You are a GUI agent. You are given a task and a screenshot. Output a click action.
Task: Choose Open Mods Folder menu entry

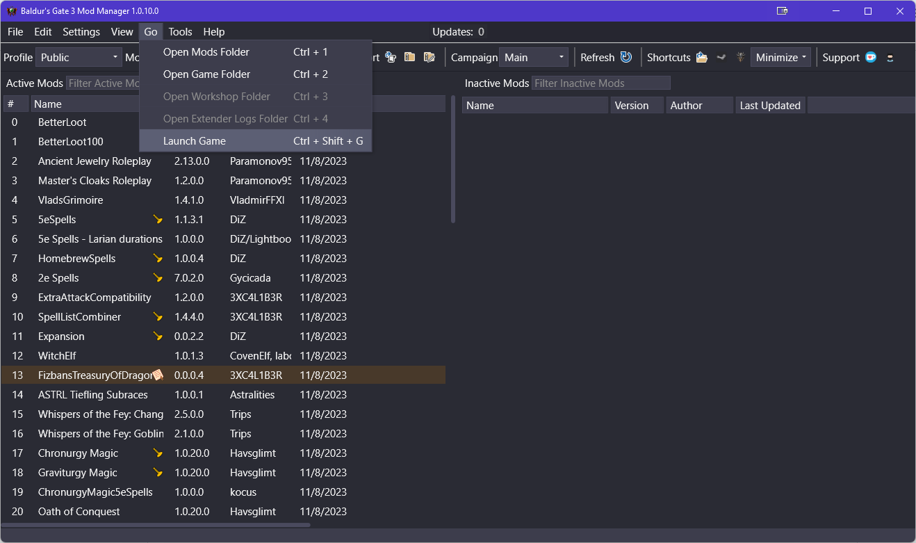[x=256, y=52]
